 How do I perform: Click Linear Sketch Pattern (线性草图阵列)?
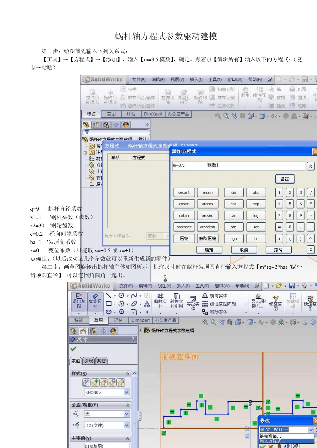coord(219,304)
